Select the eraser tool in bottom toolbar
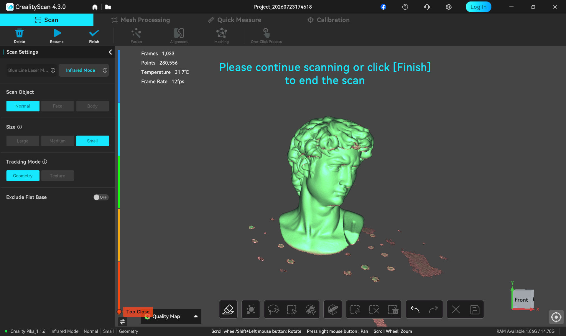Screen dimensions: 566x336 (228, 309)
